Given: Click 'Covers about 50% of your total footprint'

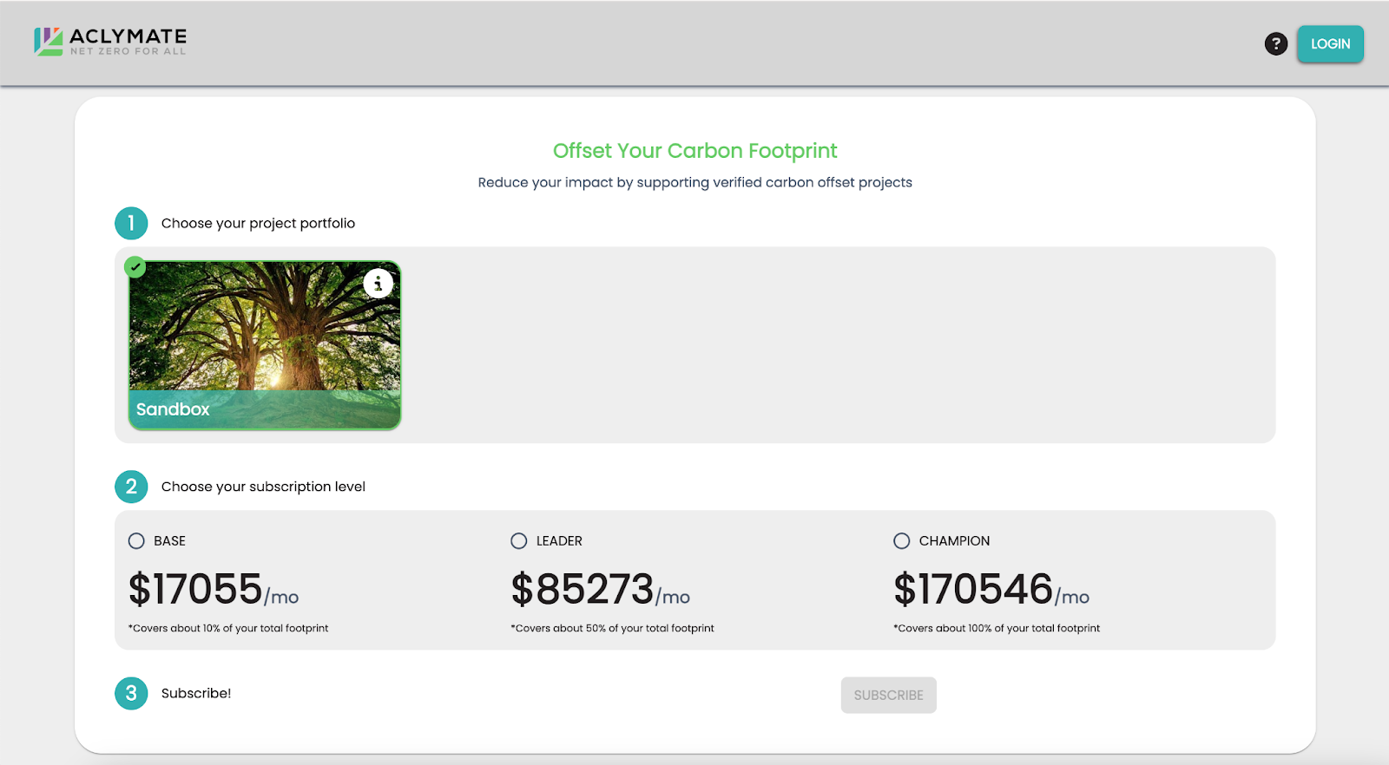Looking at the screenshot, I should tap(612, 628).
